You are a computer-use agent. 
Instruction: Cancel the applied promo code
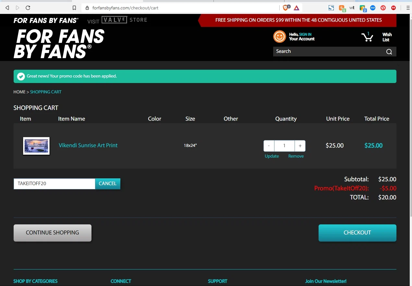click(108, 184)
